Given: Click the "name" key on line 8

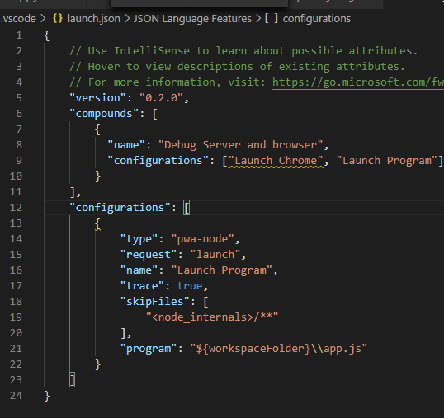Looking at the screenshot, I should pos(126,145).
